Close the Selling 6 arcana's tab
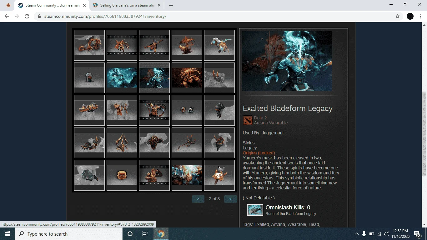 click(x=159, y=5)
